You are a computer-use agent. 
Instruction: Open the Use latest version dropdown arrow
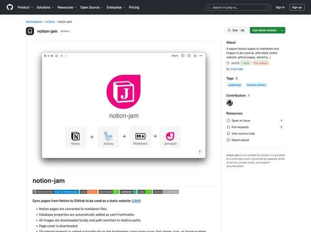tap(282, 30)
